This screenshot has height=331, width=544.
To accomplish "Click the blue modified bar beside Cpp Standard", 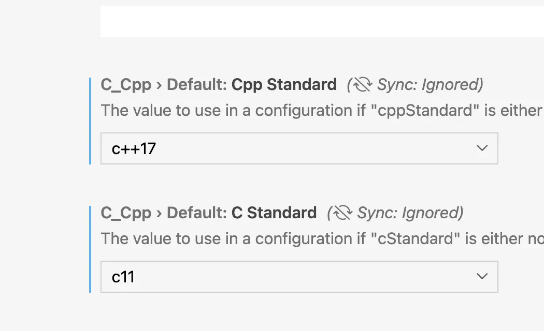I will click(90, 121).
